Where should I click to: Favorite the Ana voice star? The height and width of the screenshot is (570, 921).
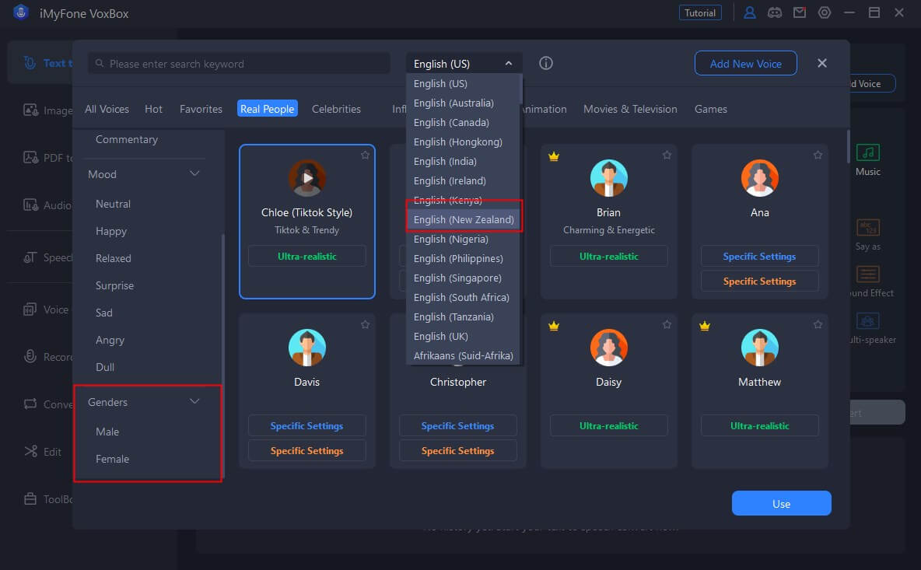(818, 155)
